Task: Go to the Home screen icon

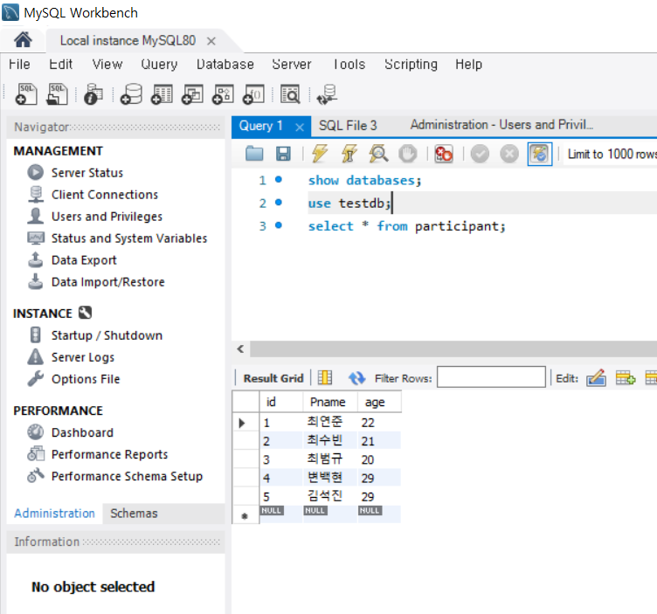Action: (23, 40)
